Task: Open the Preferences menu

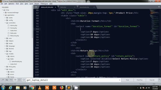Action: [44, 4]
